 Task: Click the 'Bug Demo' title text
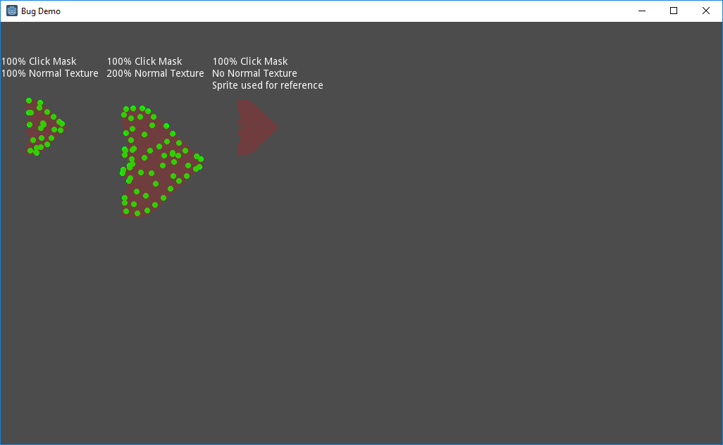[x=41, y=11]
